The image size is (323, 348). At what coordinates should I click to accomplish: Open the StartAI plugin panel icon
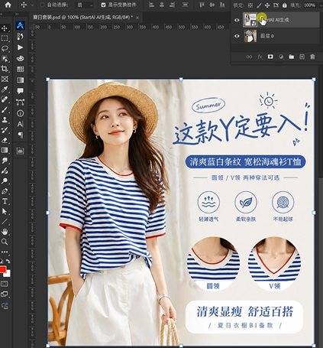tap(20, 25)
